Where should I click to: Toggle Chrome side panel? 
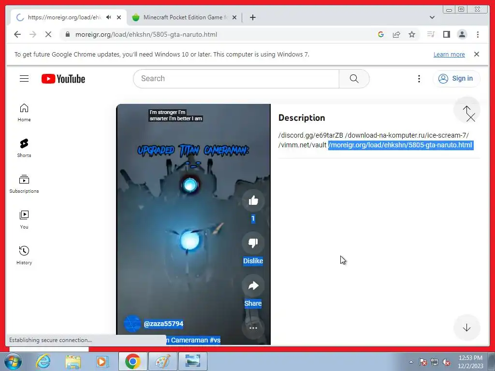[x=446, y=34]
